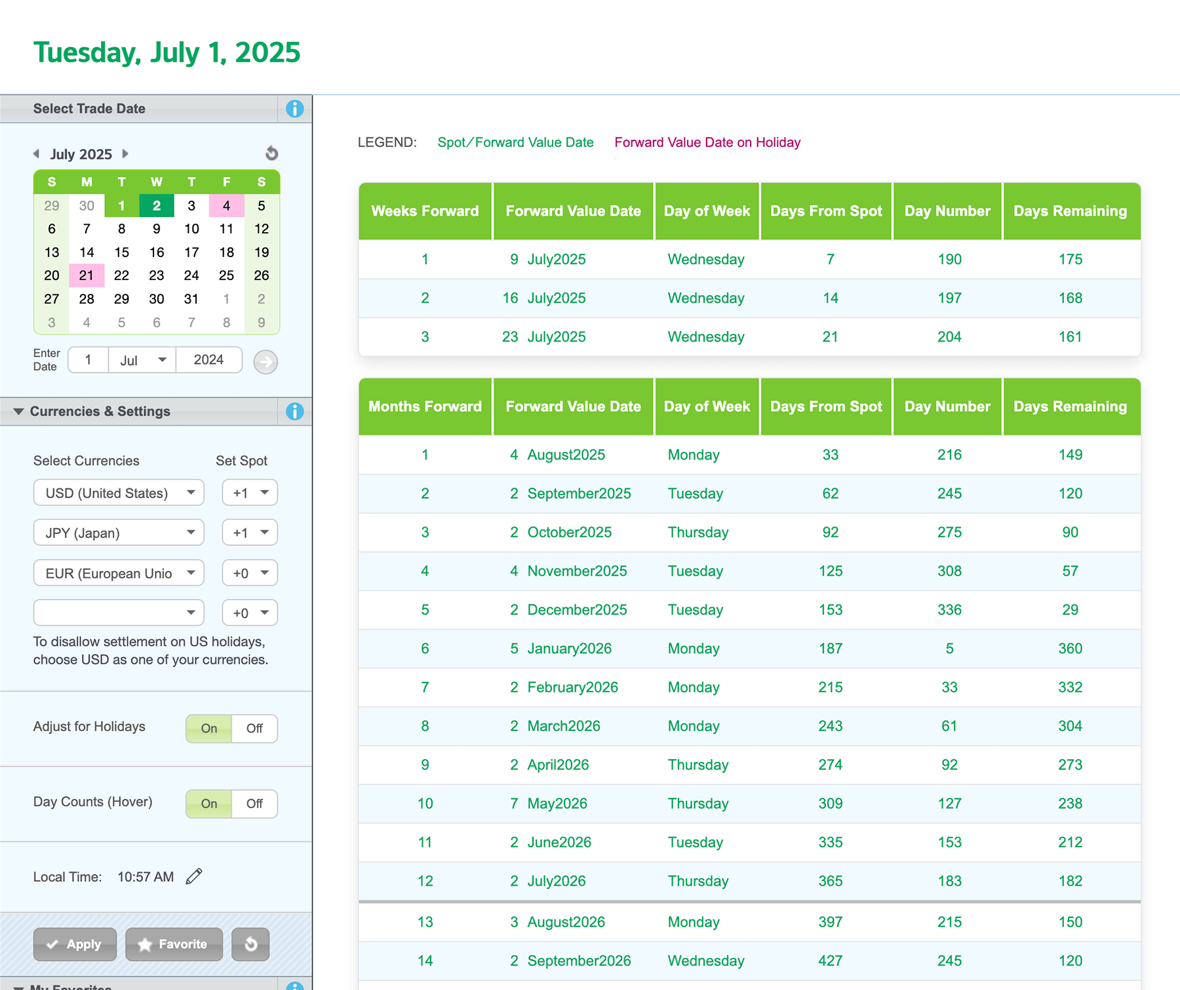The height and width of the screenshot is (990, 1180).
Task: Click the Forward Value Date on Holiday legend
Action: pos(707,142)
